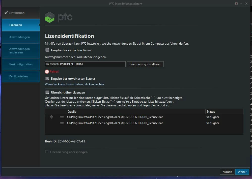This screenshot has height=179, width=252.
Task: Click the Lizenzidentifikation heading
Action: pyautogui.click(x=69, y=36)
